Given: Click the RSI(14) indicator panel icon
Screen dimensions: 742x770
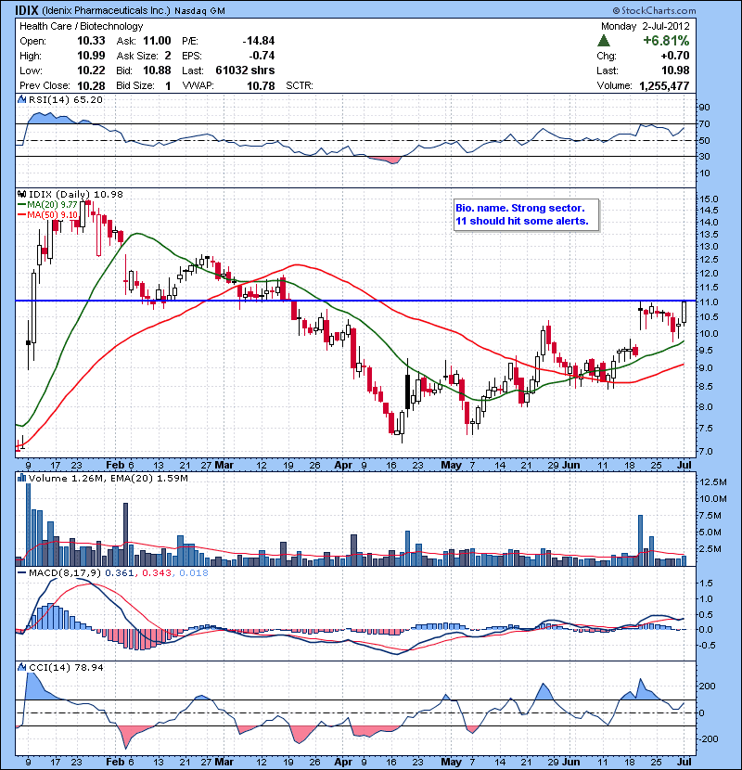Looking at the screenshot, I should pos(21,99).
